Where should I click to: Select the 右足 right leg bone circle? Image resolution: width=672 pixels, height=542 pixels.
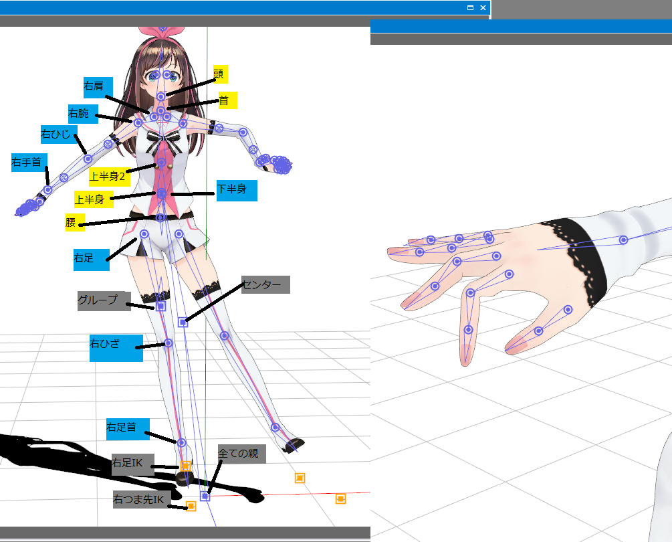[x=144, y=234]
